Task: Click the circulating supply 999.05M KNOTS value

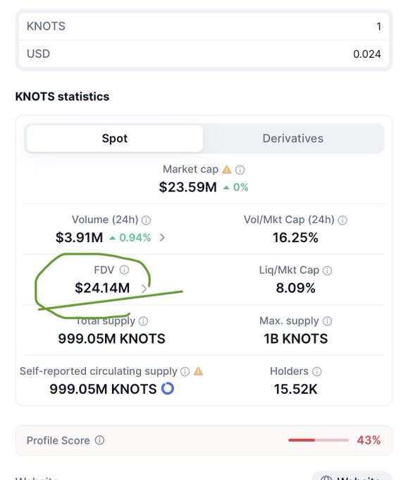Action: 103,390
